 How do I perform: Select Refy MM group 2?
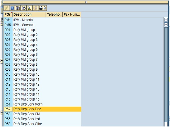coord(25,35)
